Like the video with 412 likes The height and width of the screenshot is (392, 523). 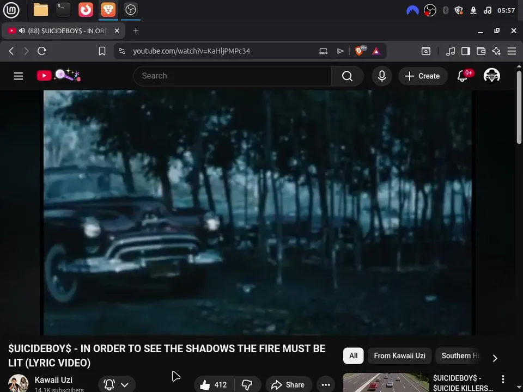point(214,385)
